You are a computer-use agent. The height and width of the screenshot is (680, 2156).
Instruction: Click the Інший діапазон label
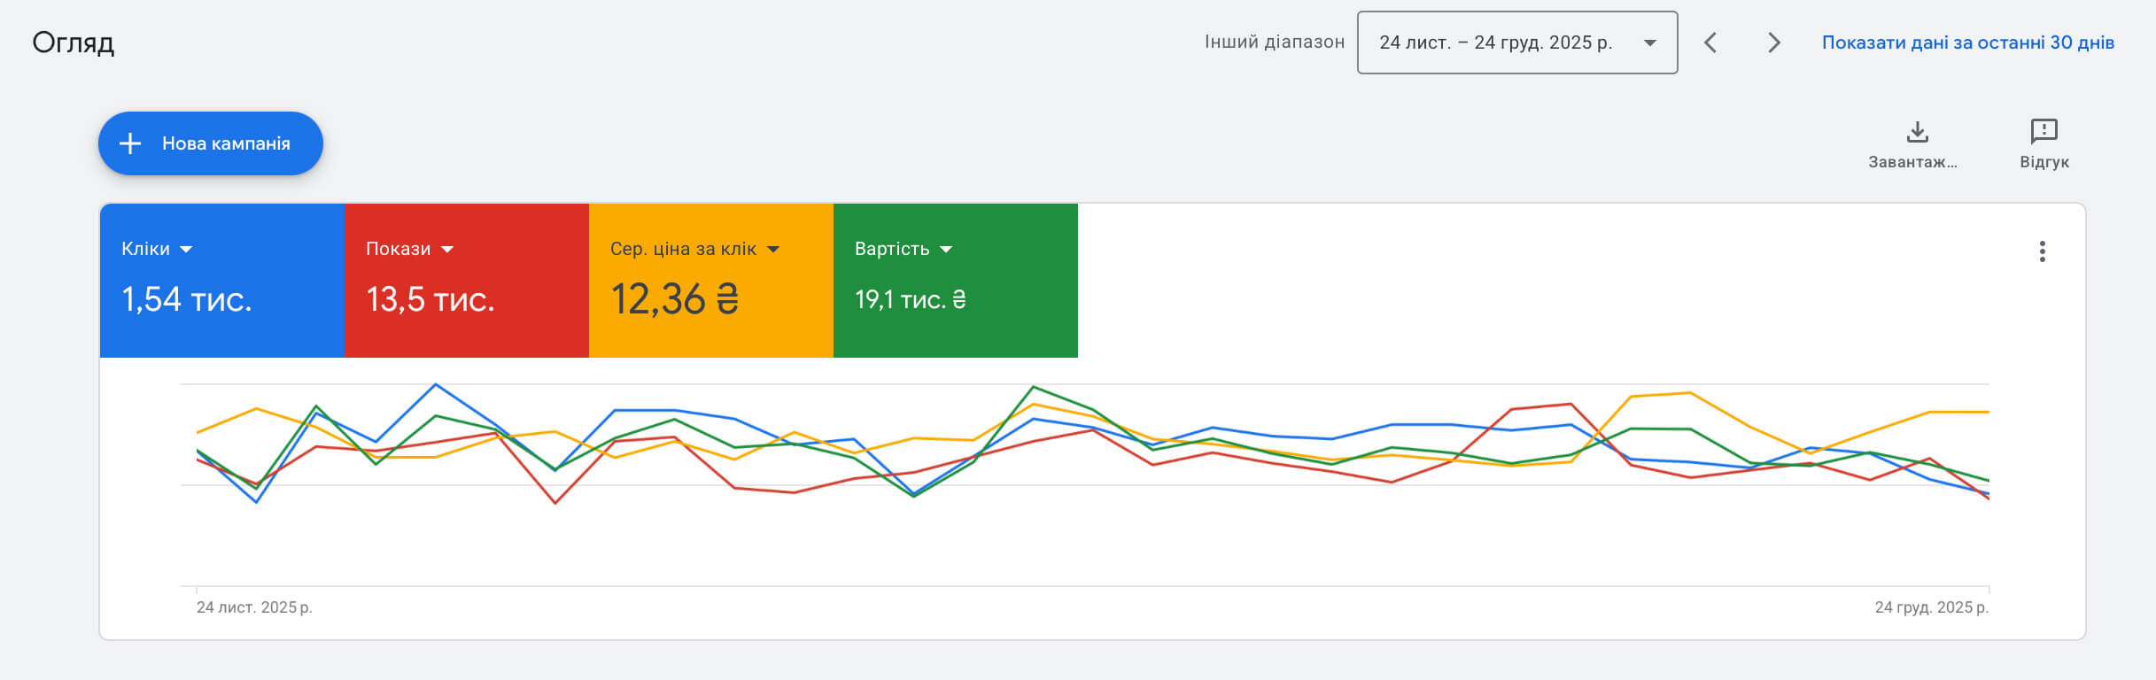pyautogui.click(x=1274, y=42)
